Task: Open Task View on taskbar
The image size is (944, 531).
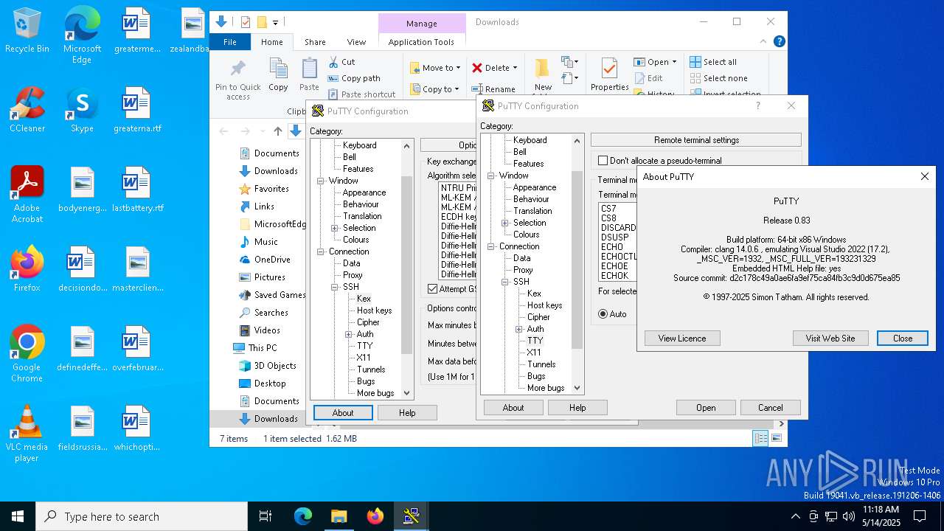Action: click(x=265, y=516)
